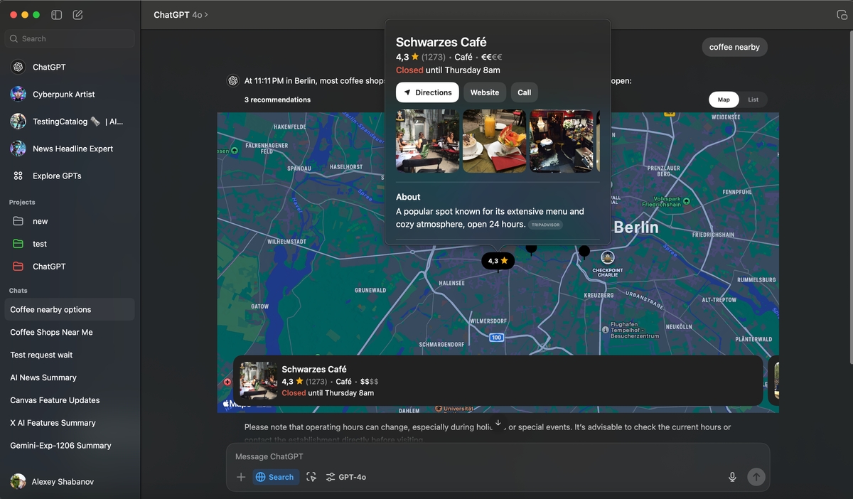Click the send message arrow button

[756, 477]
